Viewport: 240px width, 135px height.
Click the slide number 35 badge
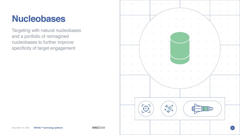point(232,128)
